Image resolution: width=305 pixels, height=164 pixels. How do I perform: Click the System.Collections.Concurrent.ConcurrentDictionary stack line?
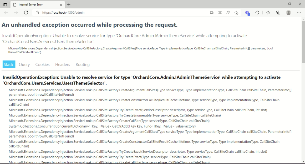coord(102,126)
